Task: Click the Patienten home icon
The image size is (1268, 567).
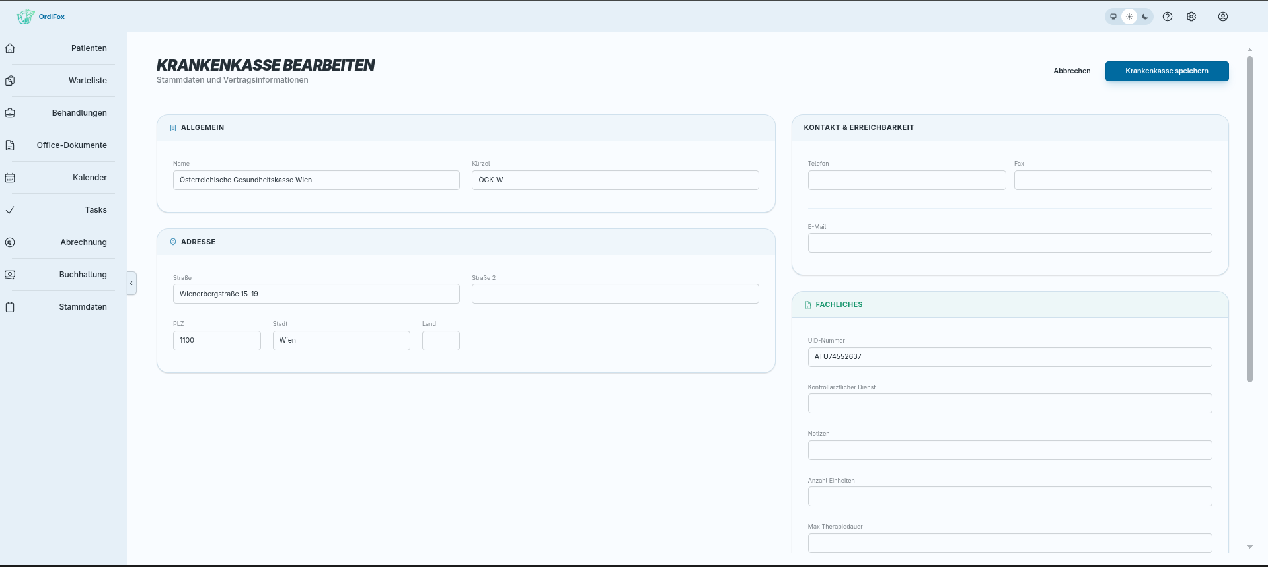Action: [x=10, y=48]
